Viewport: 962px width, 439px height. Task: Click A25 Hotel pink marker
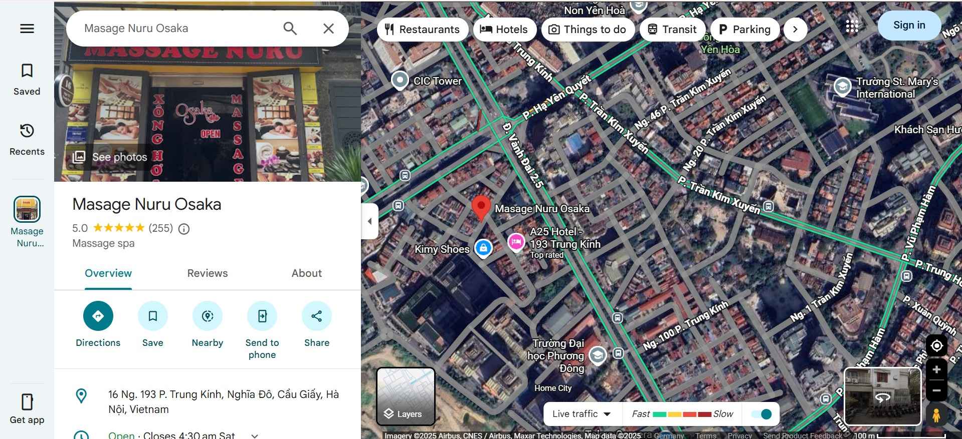pos(516,242)
